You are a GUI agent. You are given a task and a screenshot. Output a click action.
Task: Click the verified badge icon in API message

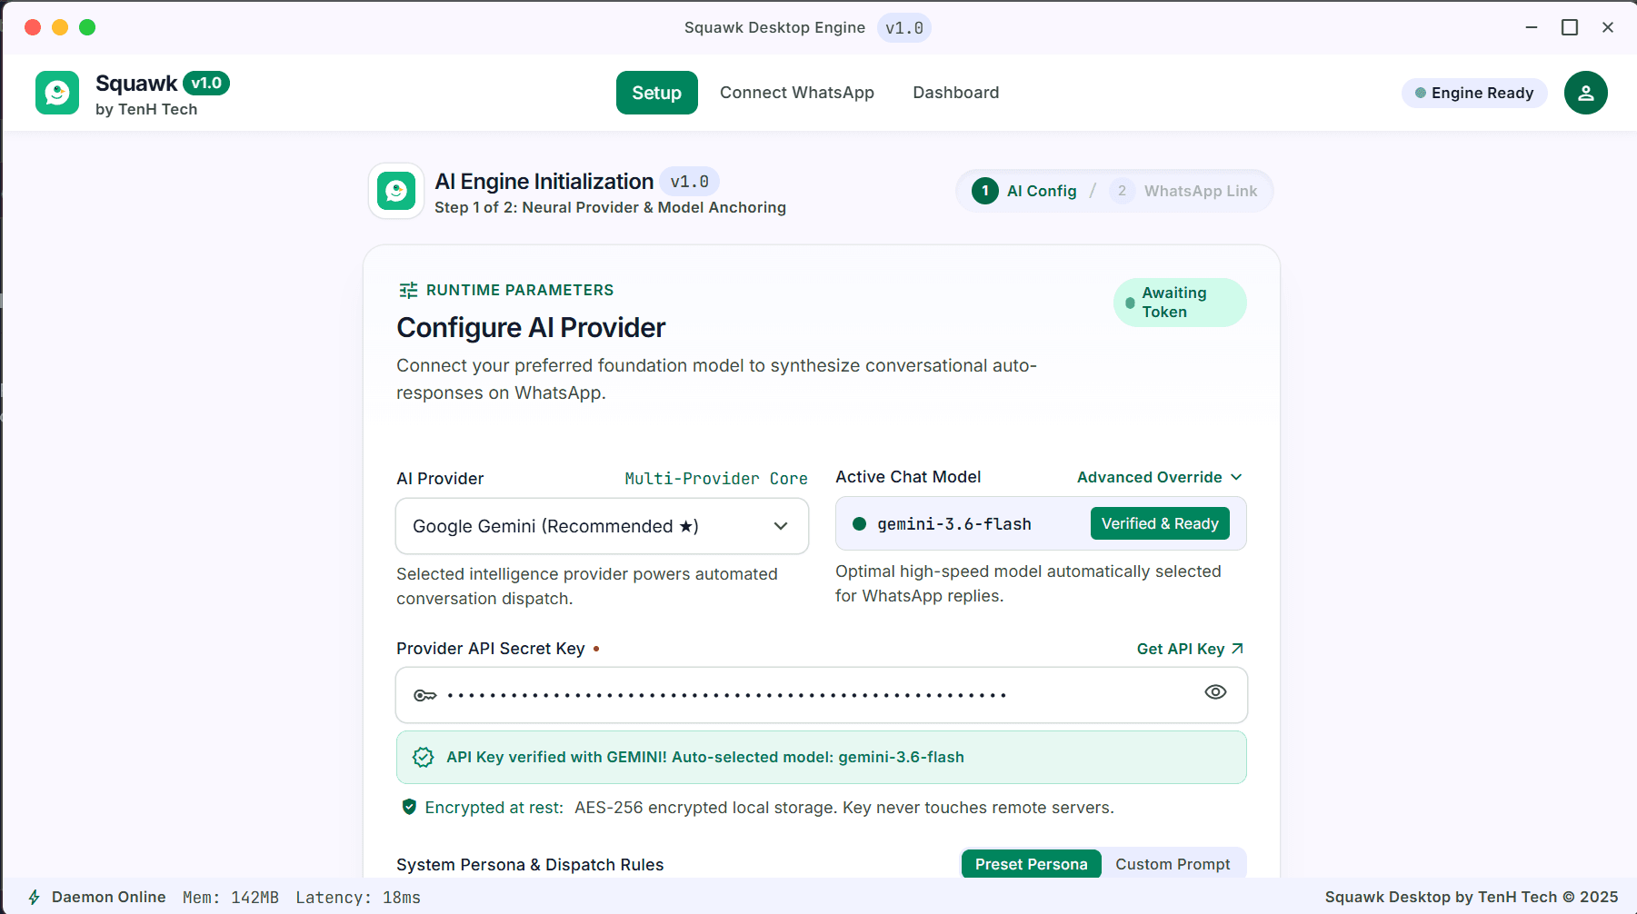[423, 757]
